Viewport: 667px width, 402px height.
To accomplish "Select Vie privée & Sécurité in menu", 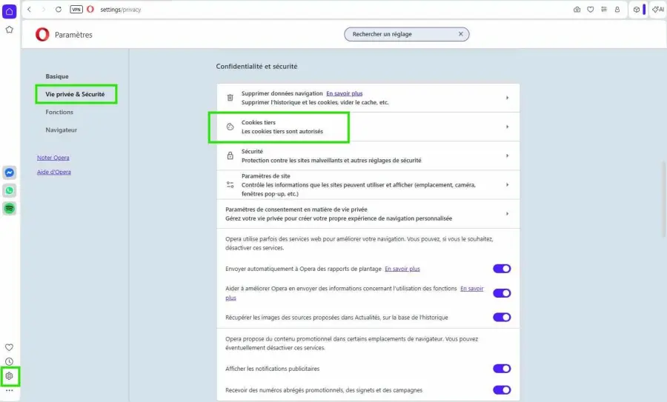I will pos(75,95).
